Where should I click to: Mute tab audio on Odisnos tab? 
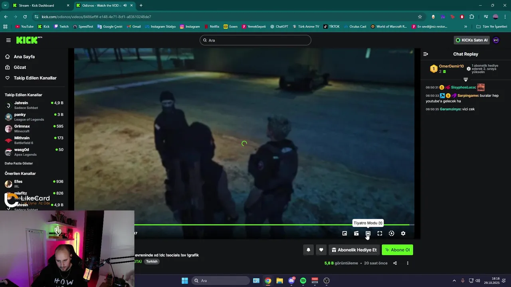click(x=125, y=6)
